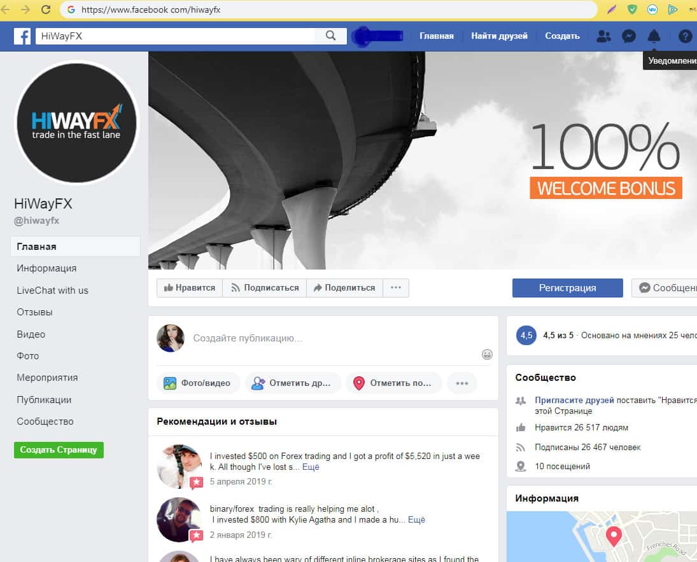
Task: Click 'Рекомендации и отзывы' heading
Action: pyautogui.click(x=217, y=421)
